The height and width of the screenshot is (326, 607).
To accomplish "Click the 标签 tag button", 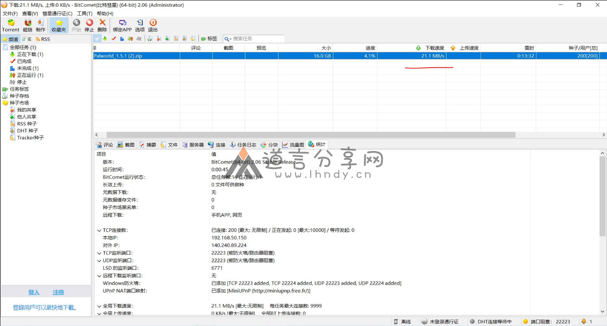I will [x=209, y=39].
